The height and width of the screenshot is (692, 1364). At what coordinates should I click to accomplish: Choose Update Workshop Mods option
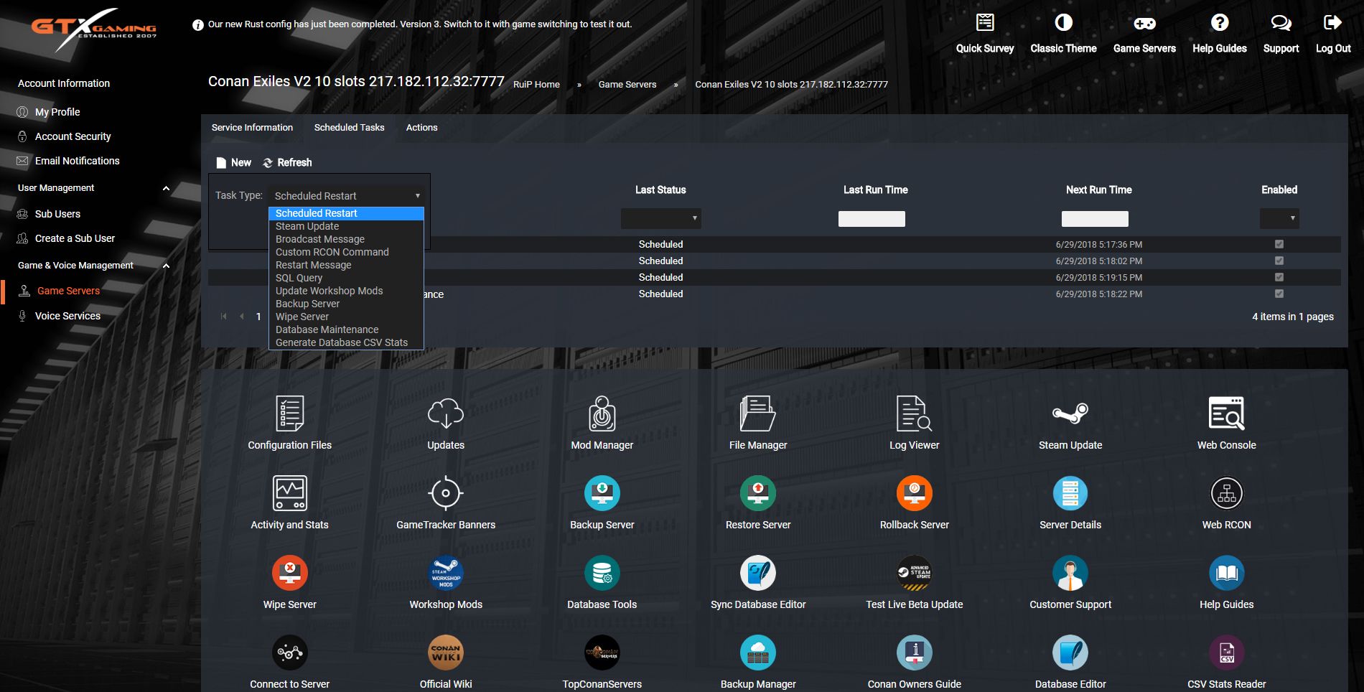click(346, 291)
